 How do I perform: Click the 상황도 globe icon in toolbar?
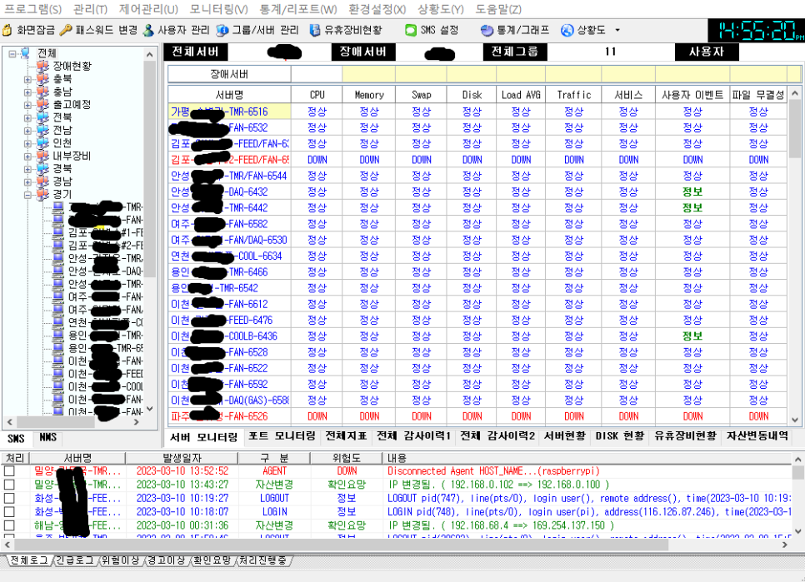(x=567, y=30)
